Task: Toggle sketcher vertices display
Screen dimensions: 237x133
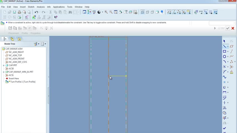Action: (216, 12)
